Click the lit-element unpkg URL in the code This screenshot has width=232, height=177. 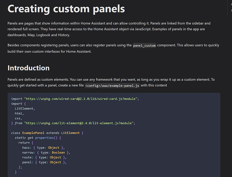80,123
